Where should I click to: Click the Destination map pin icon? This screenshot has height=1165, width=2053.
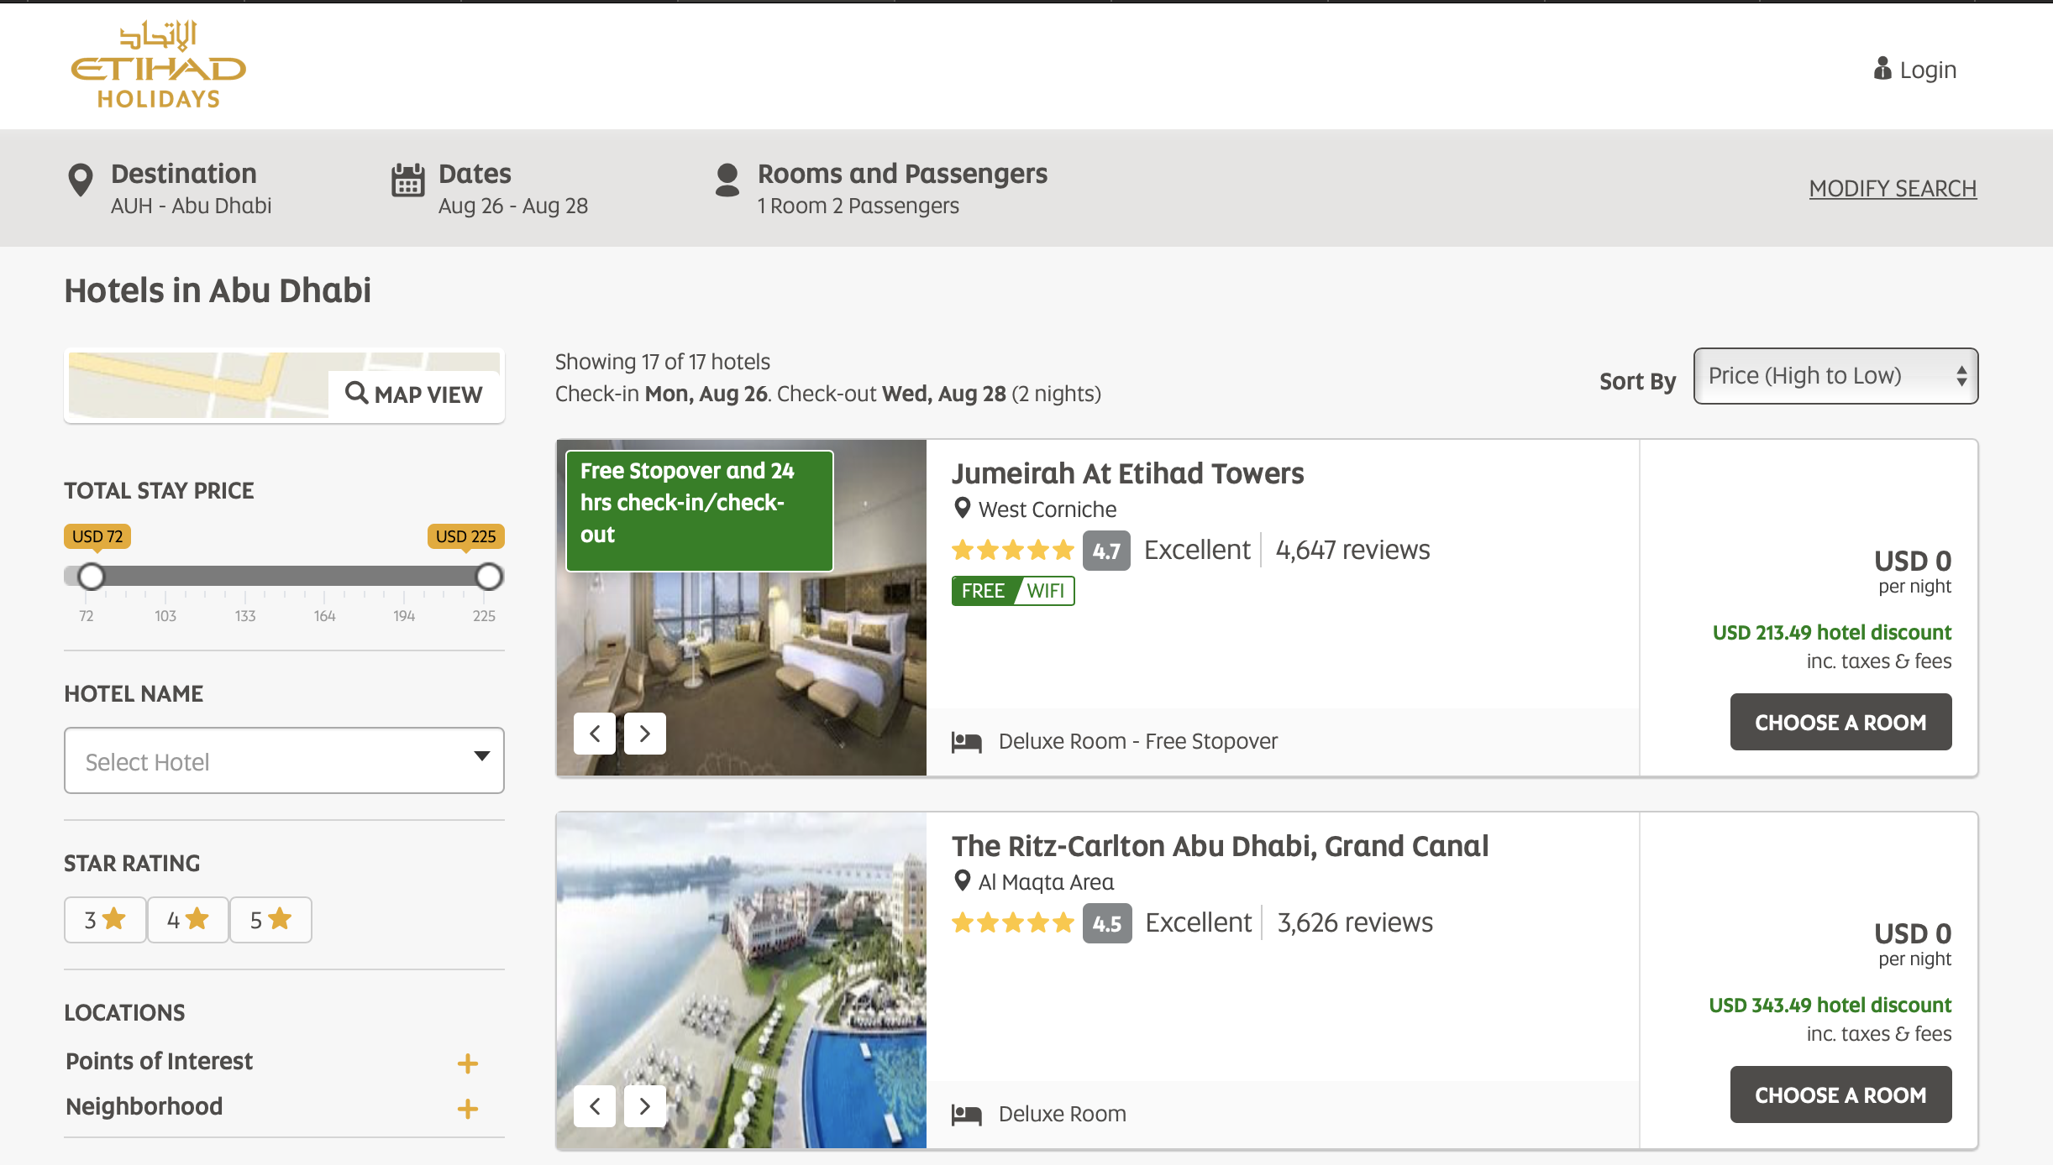[80, 180]
